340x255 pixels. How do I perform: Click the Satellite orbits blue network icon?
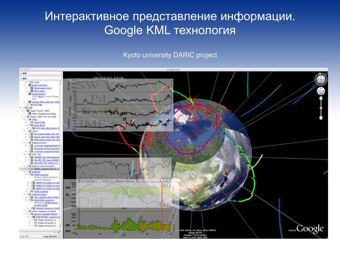[x=30, y=194]
